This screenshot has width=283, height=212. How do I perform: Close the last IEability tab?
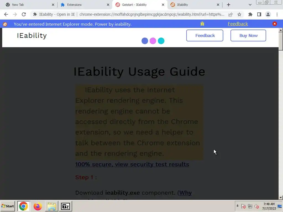(218, 5)
